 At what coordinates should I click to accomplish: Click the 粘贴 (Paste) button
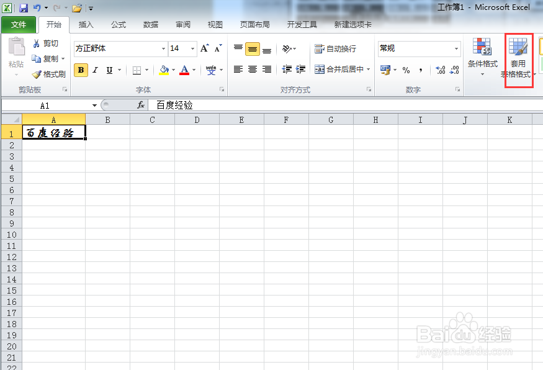coord(16,59)
